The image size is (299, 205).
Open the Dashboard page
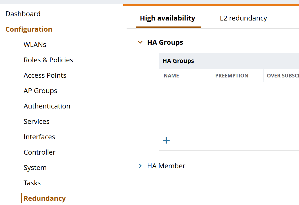(x=23, y=14)
